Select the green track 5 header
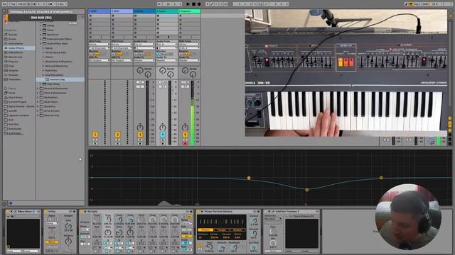The height and width of the screenshot is (255, 455). tap(189, 11)
